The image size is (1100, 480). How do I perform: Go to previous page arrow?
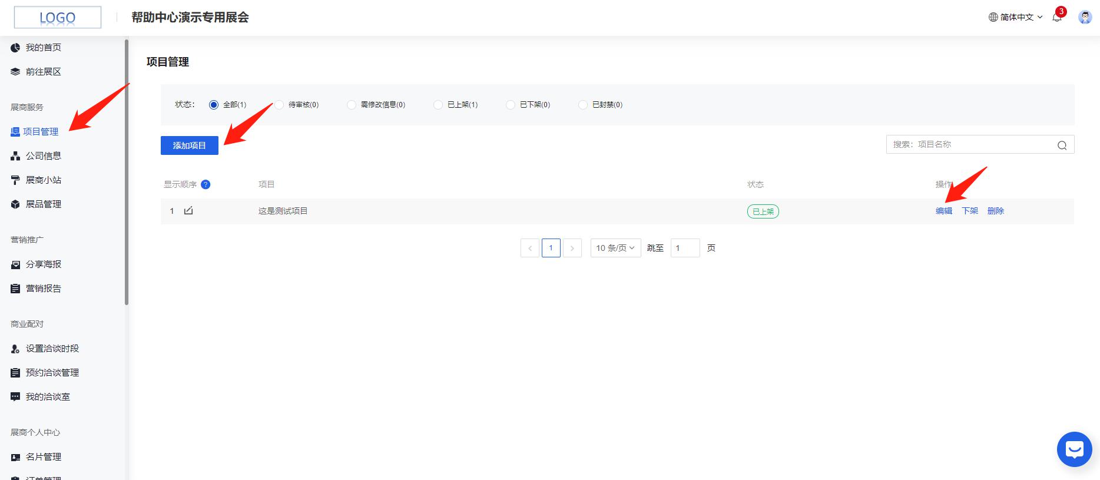click(529, 248)
